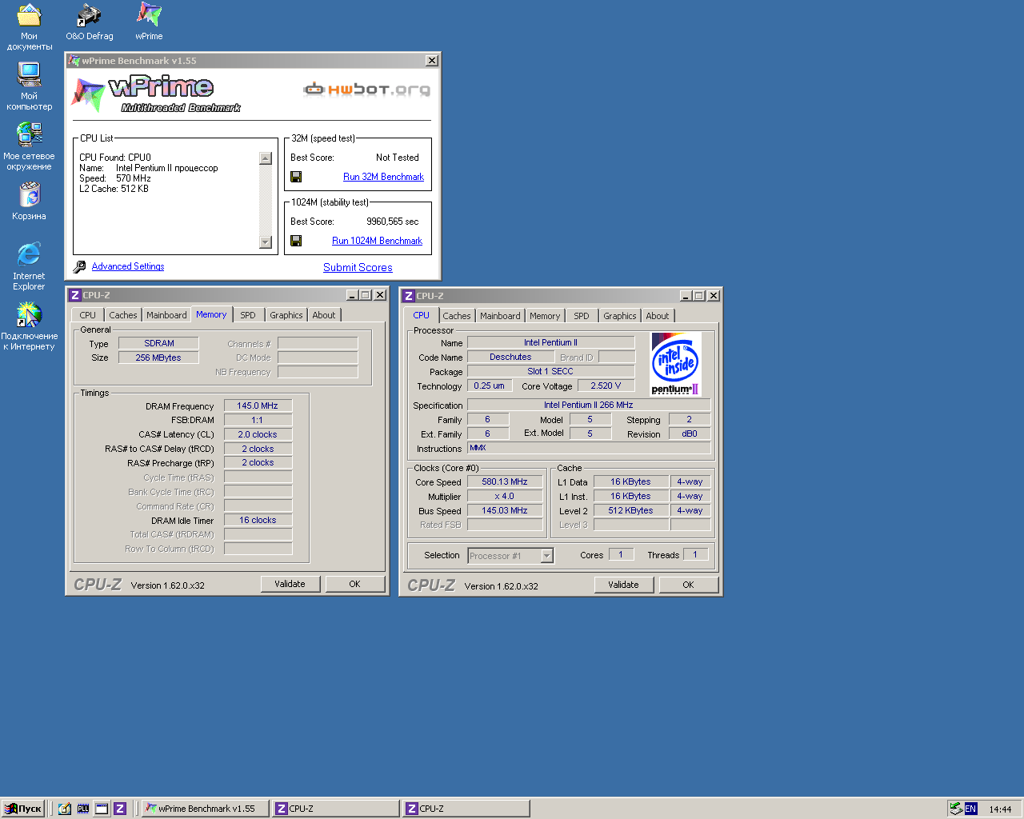Open the Caches tab in the right CPU-Z window
This screenshot has width=1024, height=819.
pyautogui.click(x=457, y=316)
